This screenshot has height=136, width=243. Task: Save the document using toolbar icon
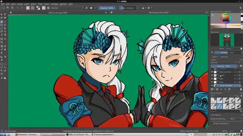coord(12,8)
